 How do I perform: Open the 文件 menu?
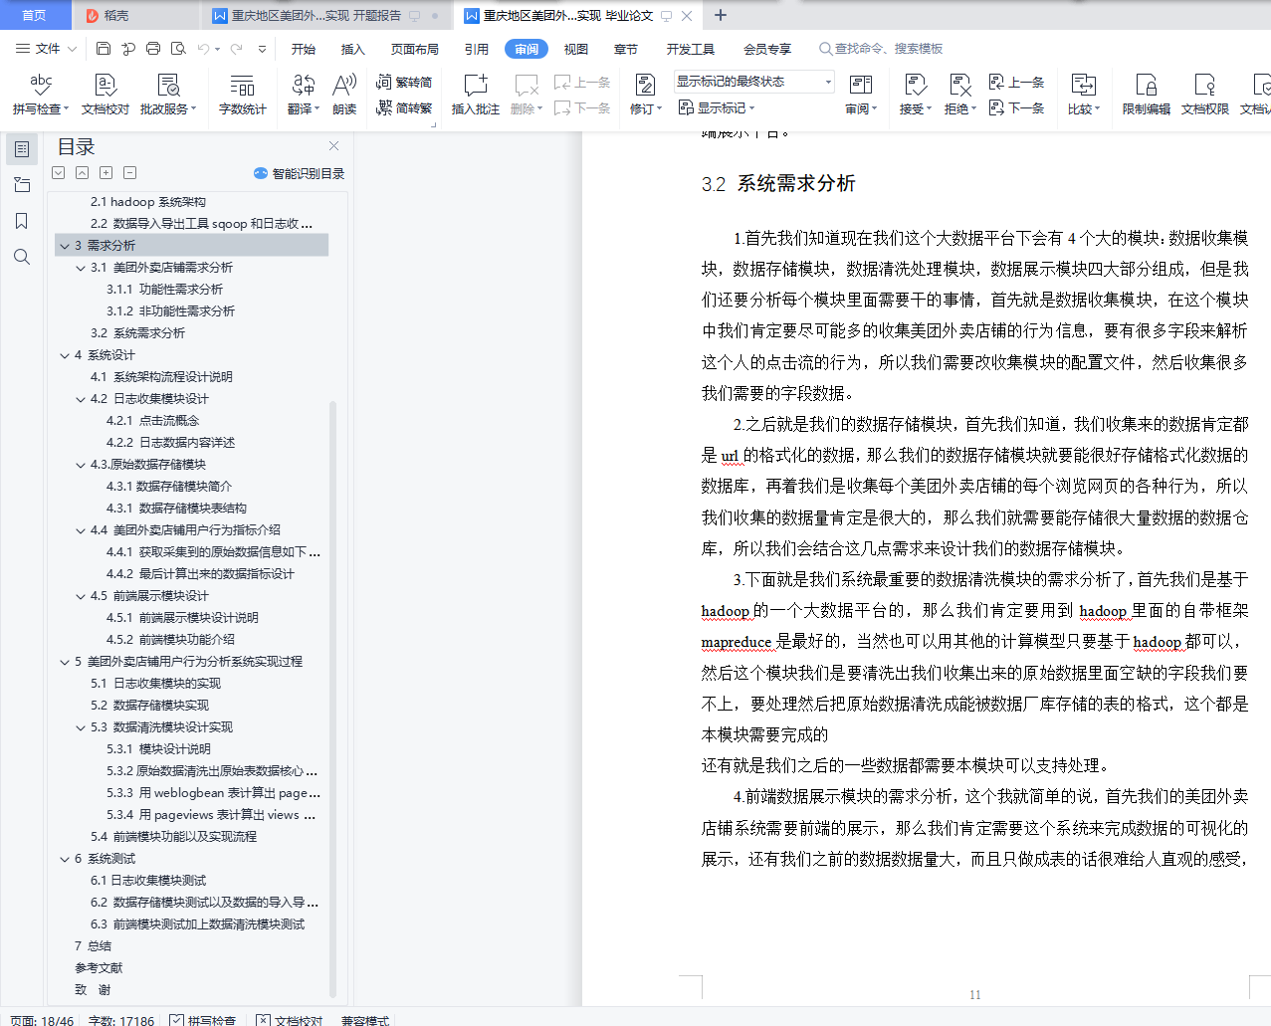tap(46, 49)
